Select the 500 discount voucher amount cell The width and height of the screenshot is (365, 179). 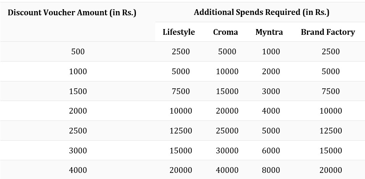tap(78, 52)
